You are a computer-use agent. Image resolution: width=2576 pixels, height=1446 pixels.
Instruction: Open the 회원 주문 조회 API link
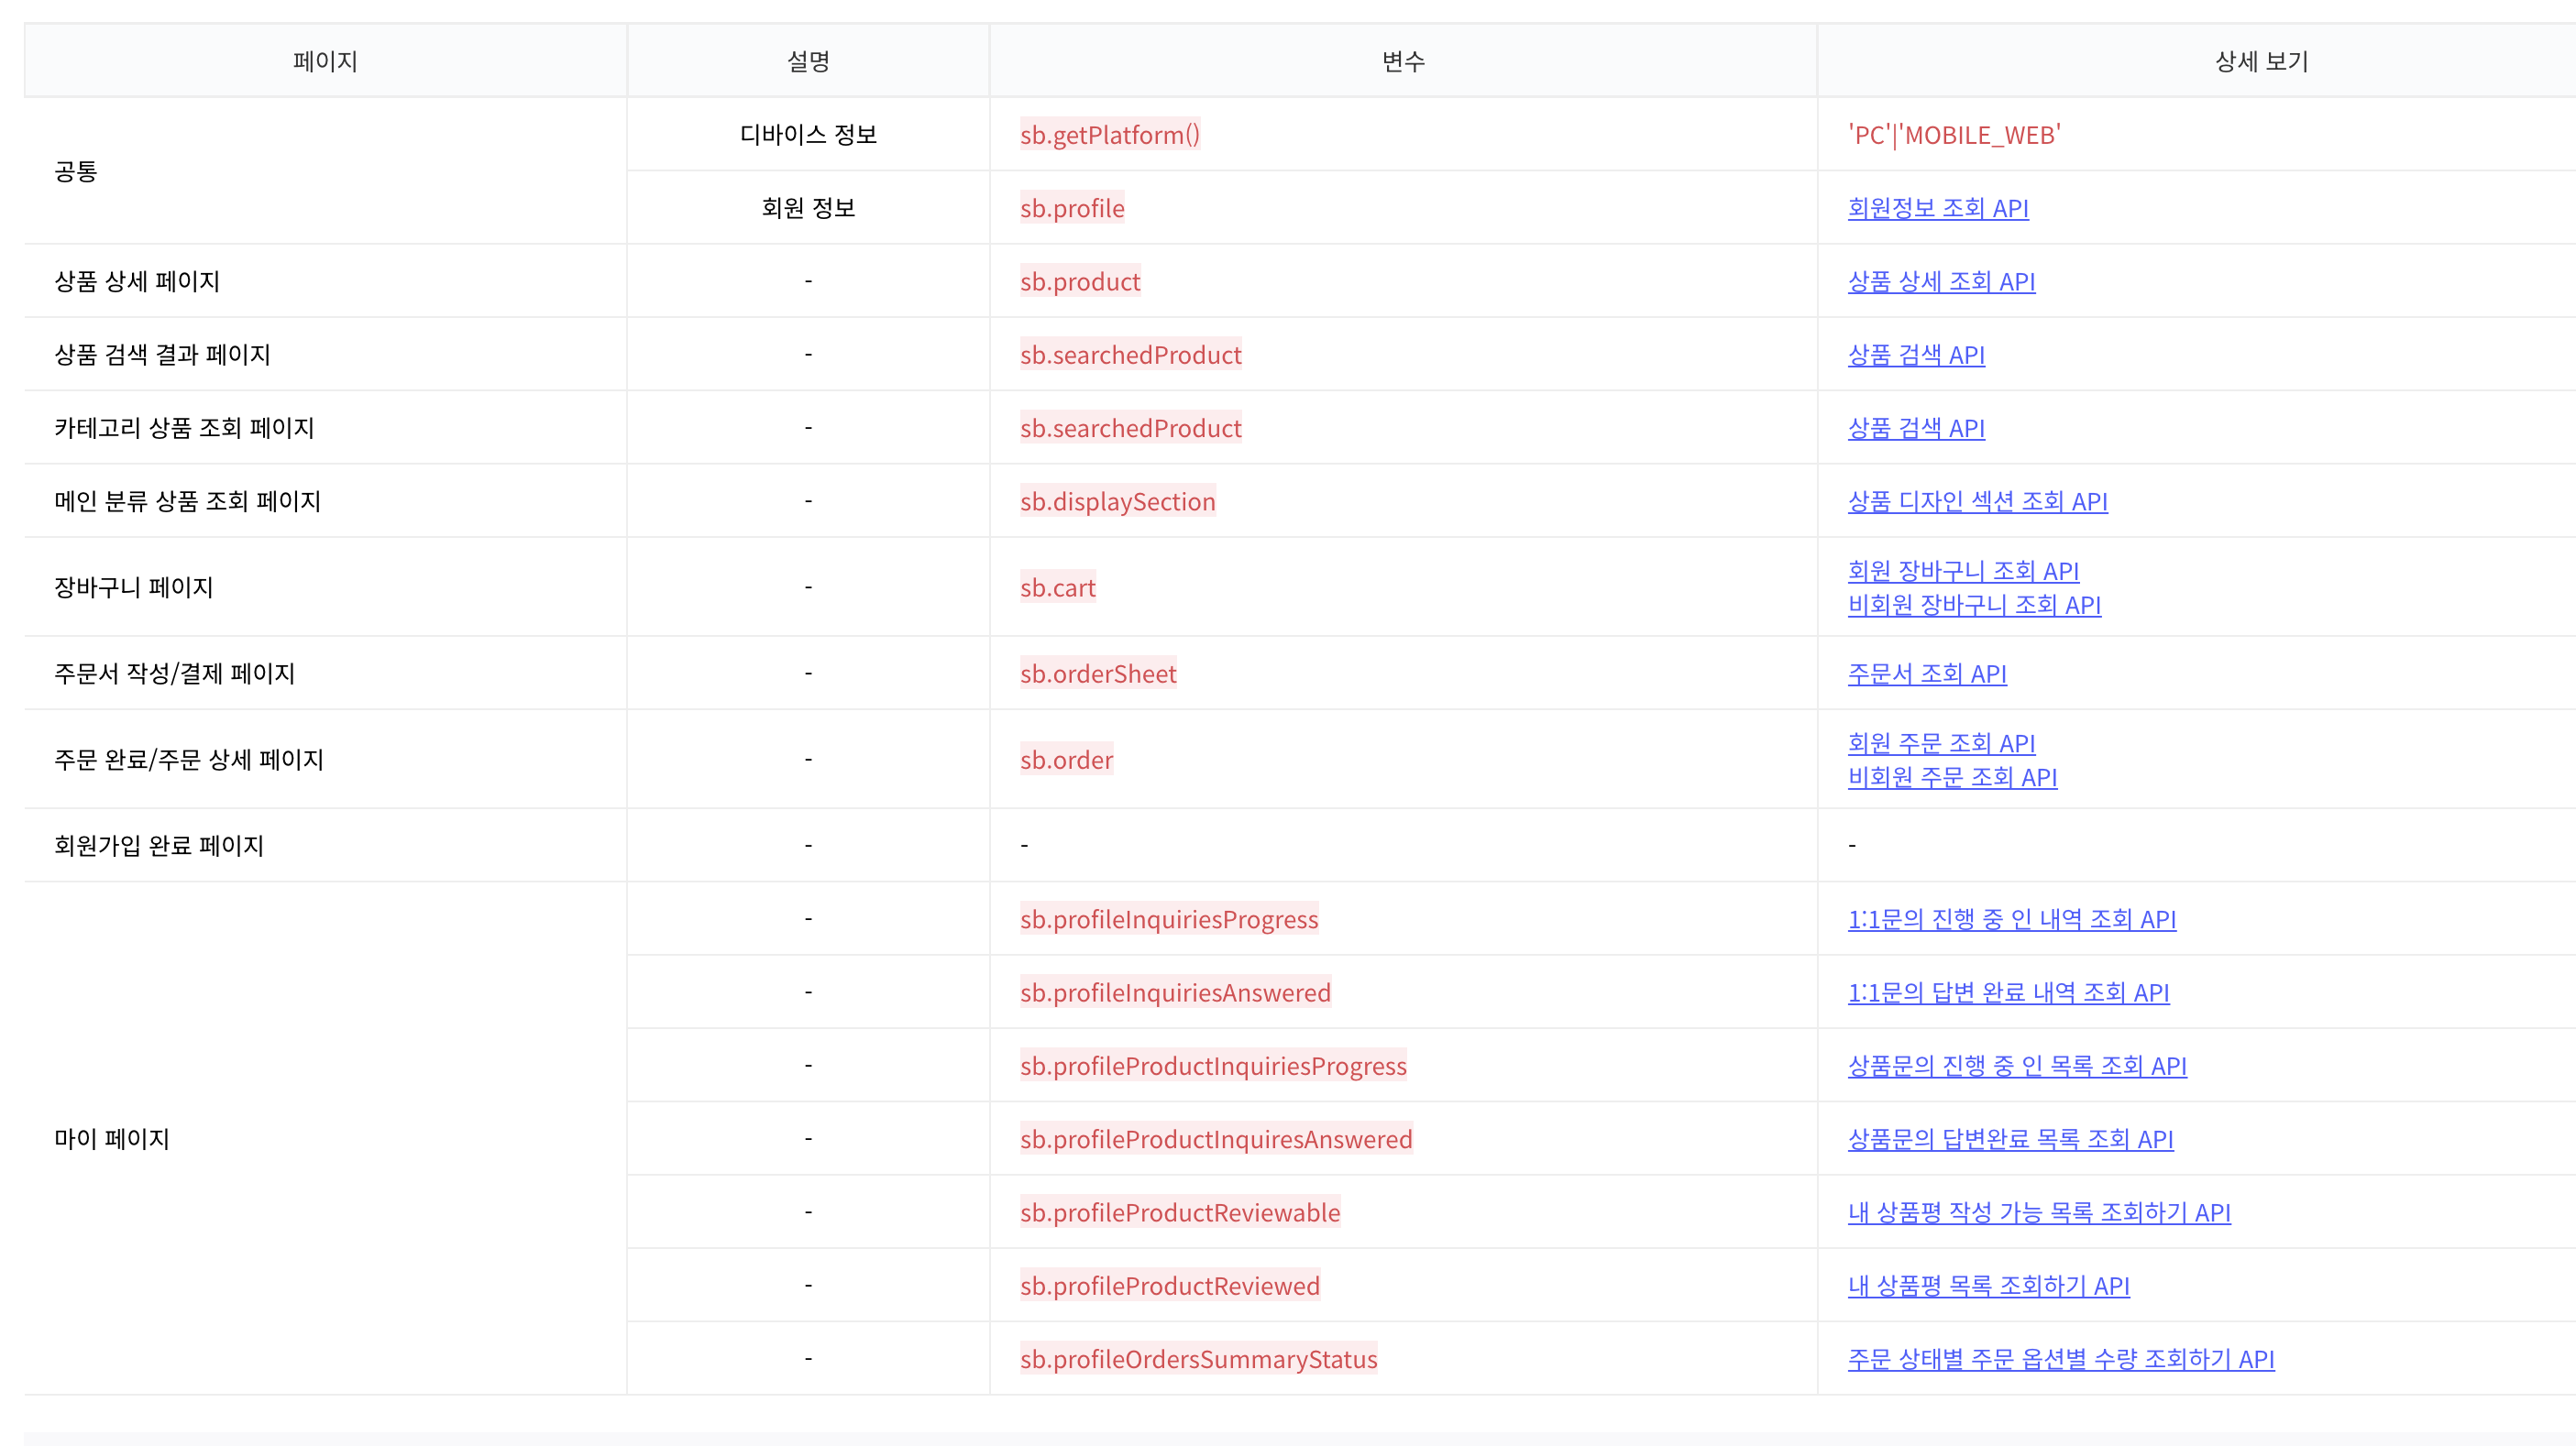coord(1940,742)
